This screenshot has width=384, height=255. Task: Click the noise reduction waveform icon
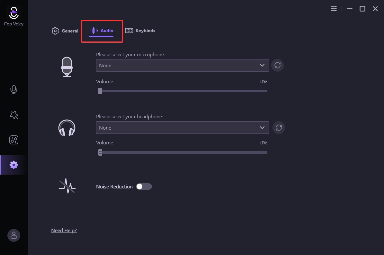coord(67,186)
